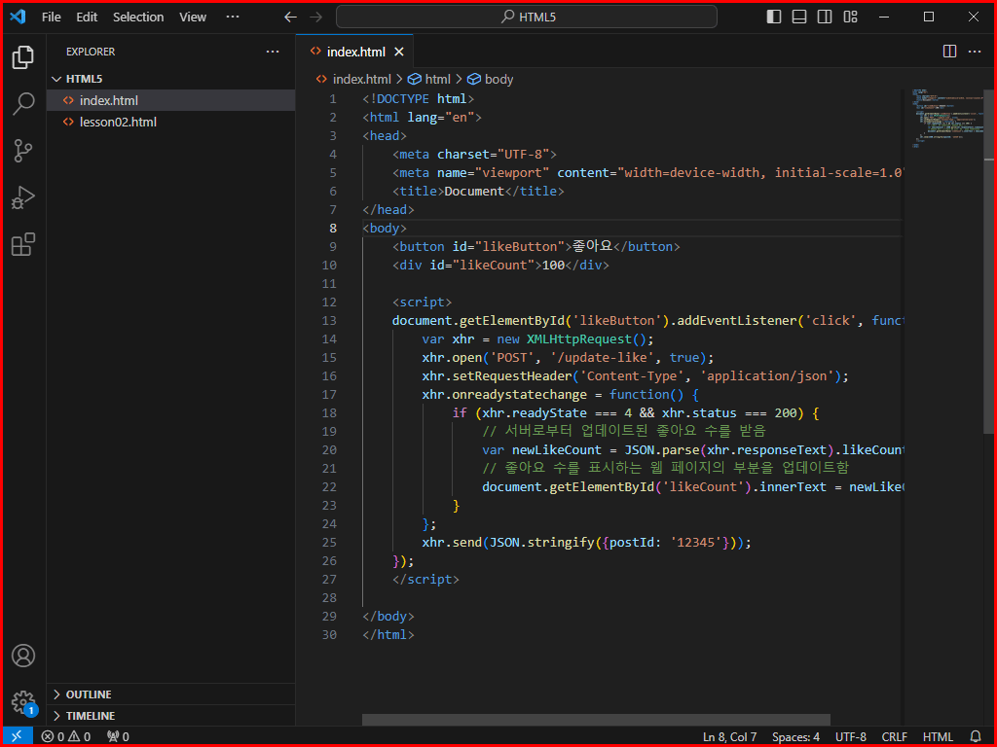Select index.html in the Explorer tree
Screen dimensions: 997x747
[170, 100]
